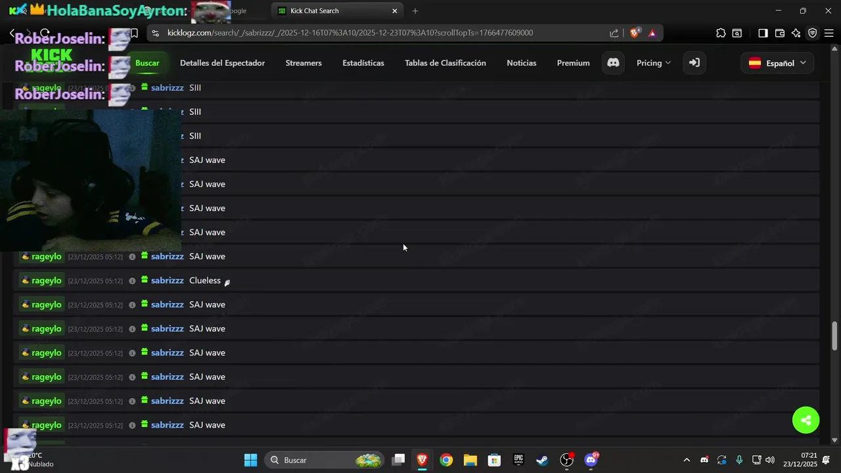Click the taskbar Buscar search box
This screenshot has width=841, height=473.
(325, 460)
